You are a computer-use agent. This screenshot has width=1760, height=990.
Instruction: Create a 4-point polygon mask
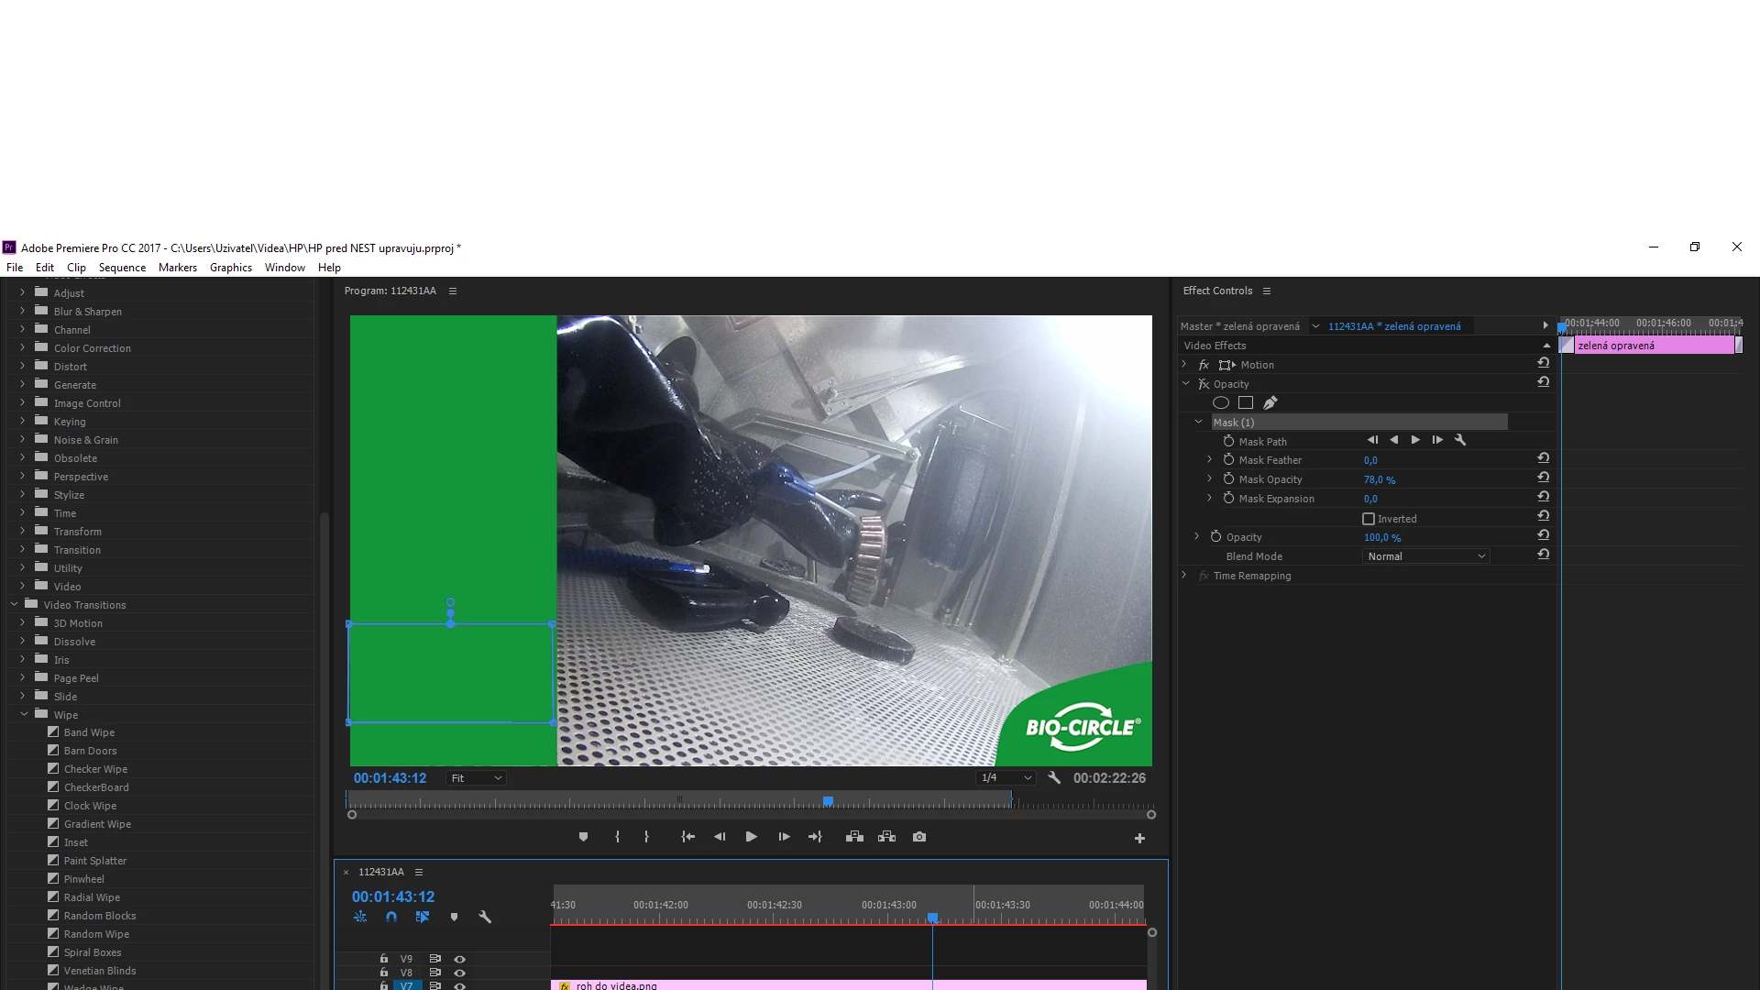(1245, 402)
